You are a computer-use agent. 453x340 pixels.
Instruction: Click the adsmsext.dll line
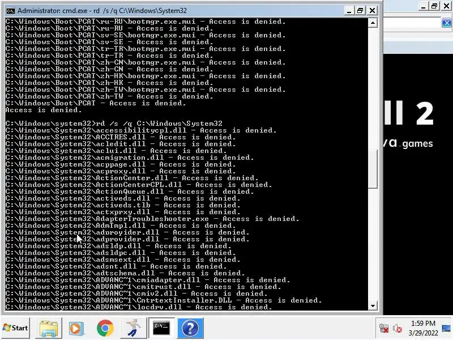[x=123, y=260]
